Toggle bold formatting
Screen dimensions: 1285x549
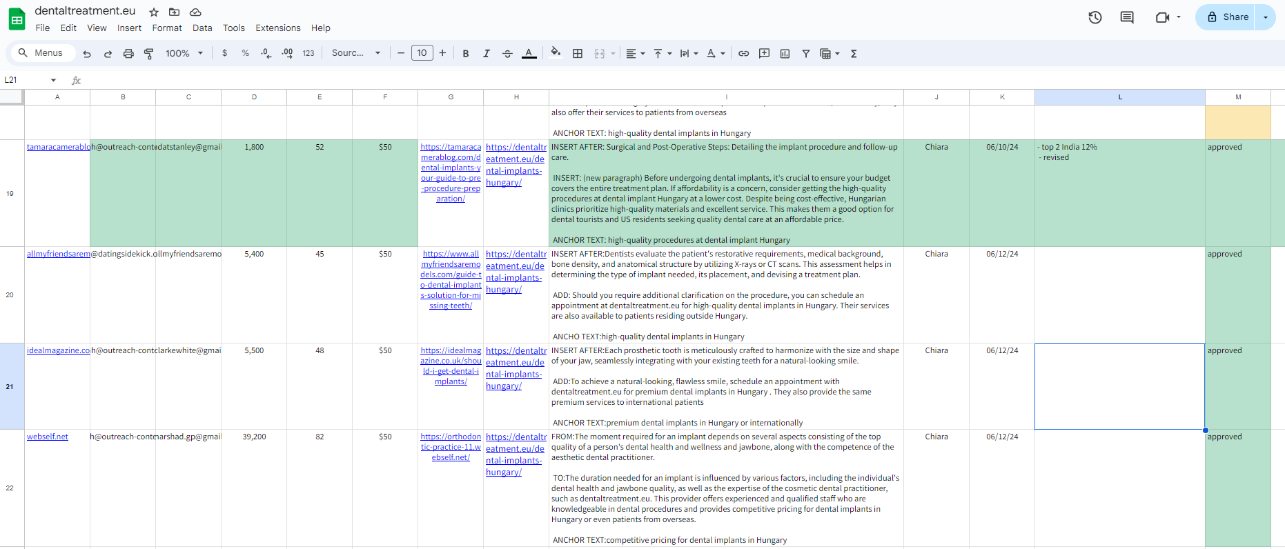click(466, 53)
